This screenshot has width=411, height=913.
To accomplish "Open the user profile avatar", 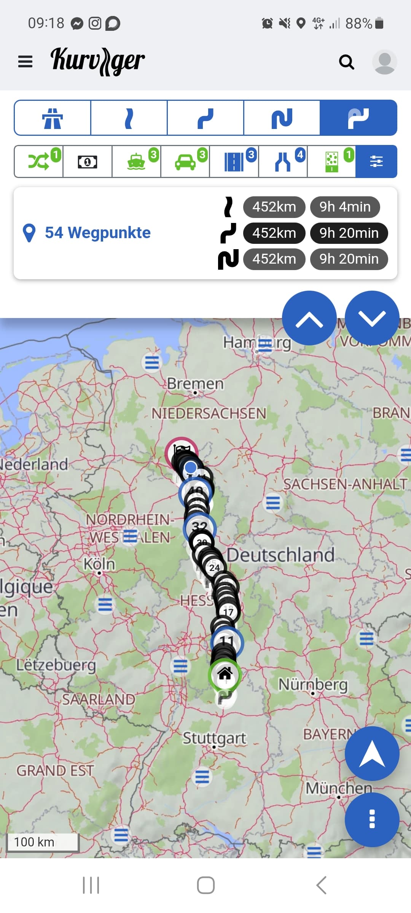I will click(x=384, y=62).
